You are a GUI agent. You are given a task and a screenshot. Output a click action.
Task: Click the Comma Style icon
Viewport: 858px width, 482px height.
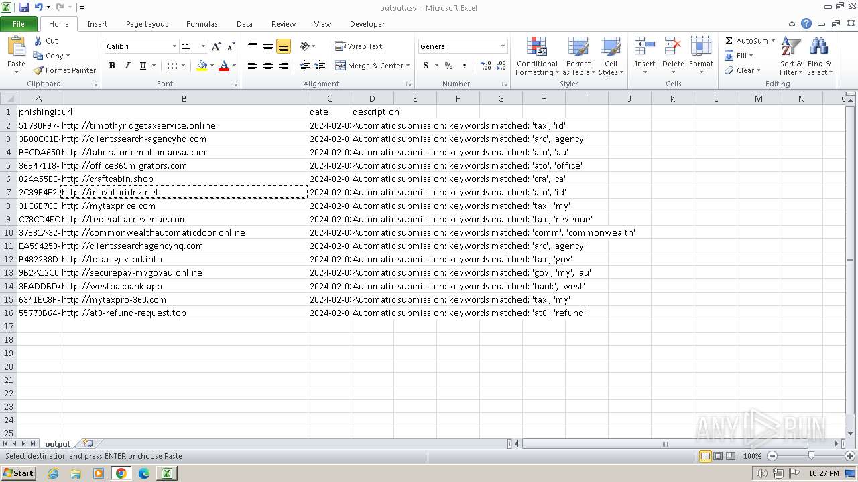464,66
